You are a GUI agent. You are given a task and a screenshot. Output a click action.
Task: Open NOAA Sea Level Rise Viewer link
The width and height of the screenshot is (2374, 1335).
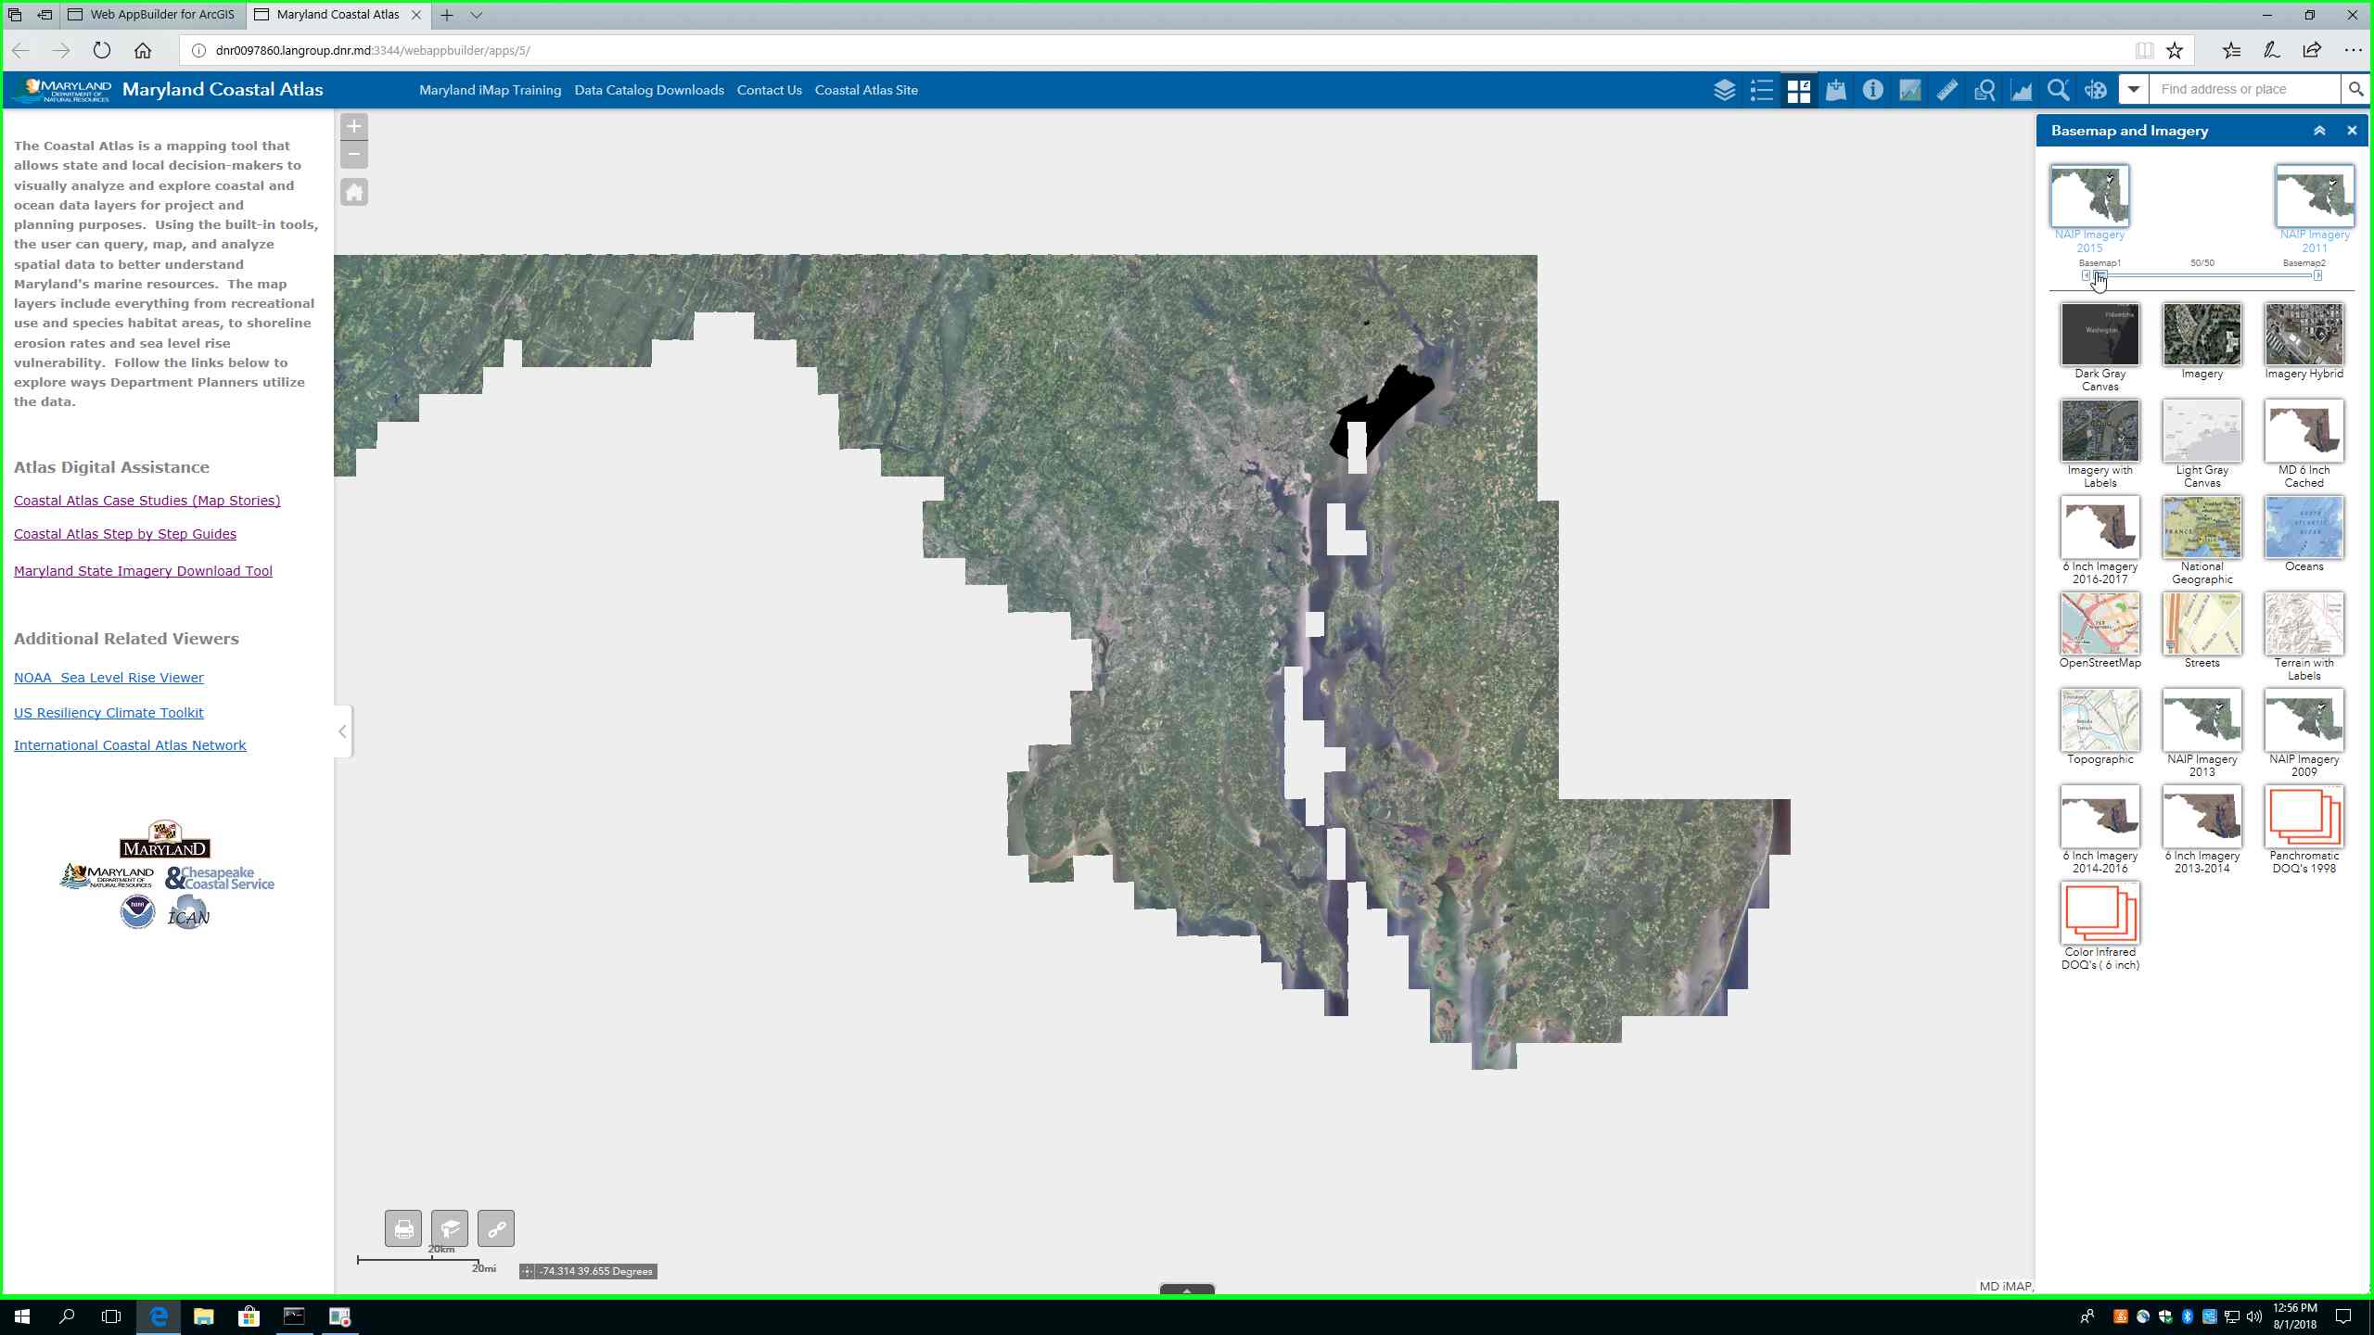pos(108,678)
